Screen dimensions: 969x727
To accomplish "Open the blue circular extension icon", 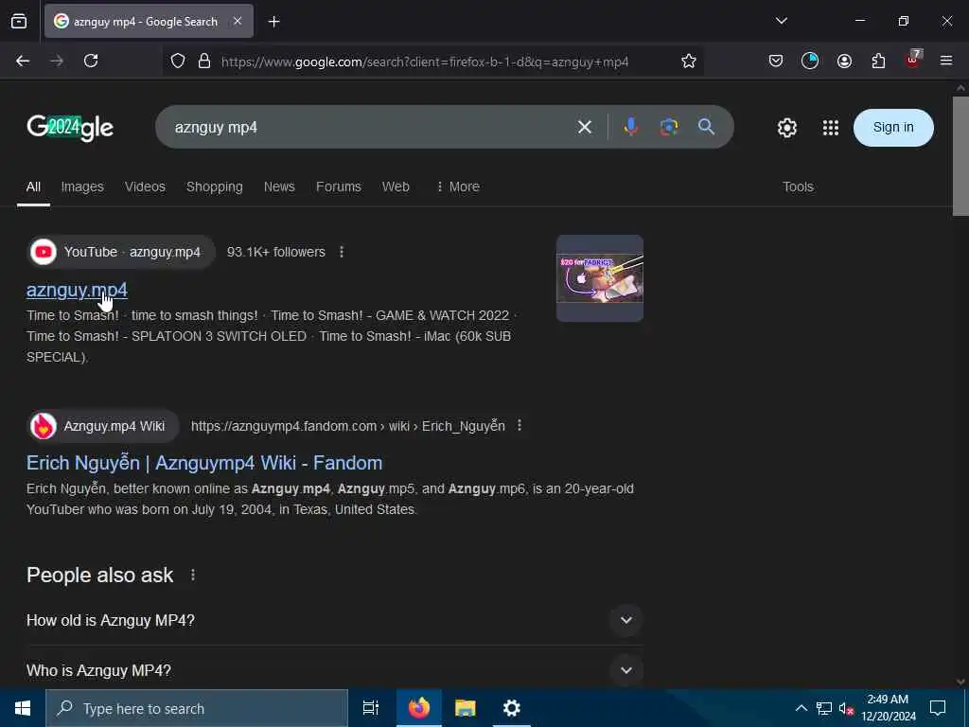I will (810, 61).
